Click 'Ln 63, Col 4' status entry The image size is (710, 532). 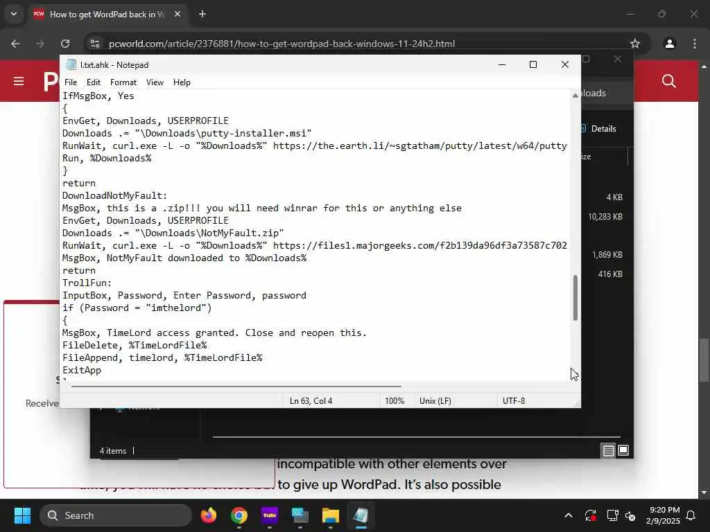coord(311,401)
